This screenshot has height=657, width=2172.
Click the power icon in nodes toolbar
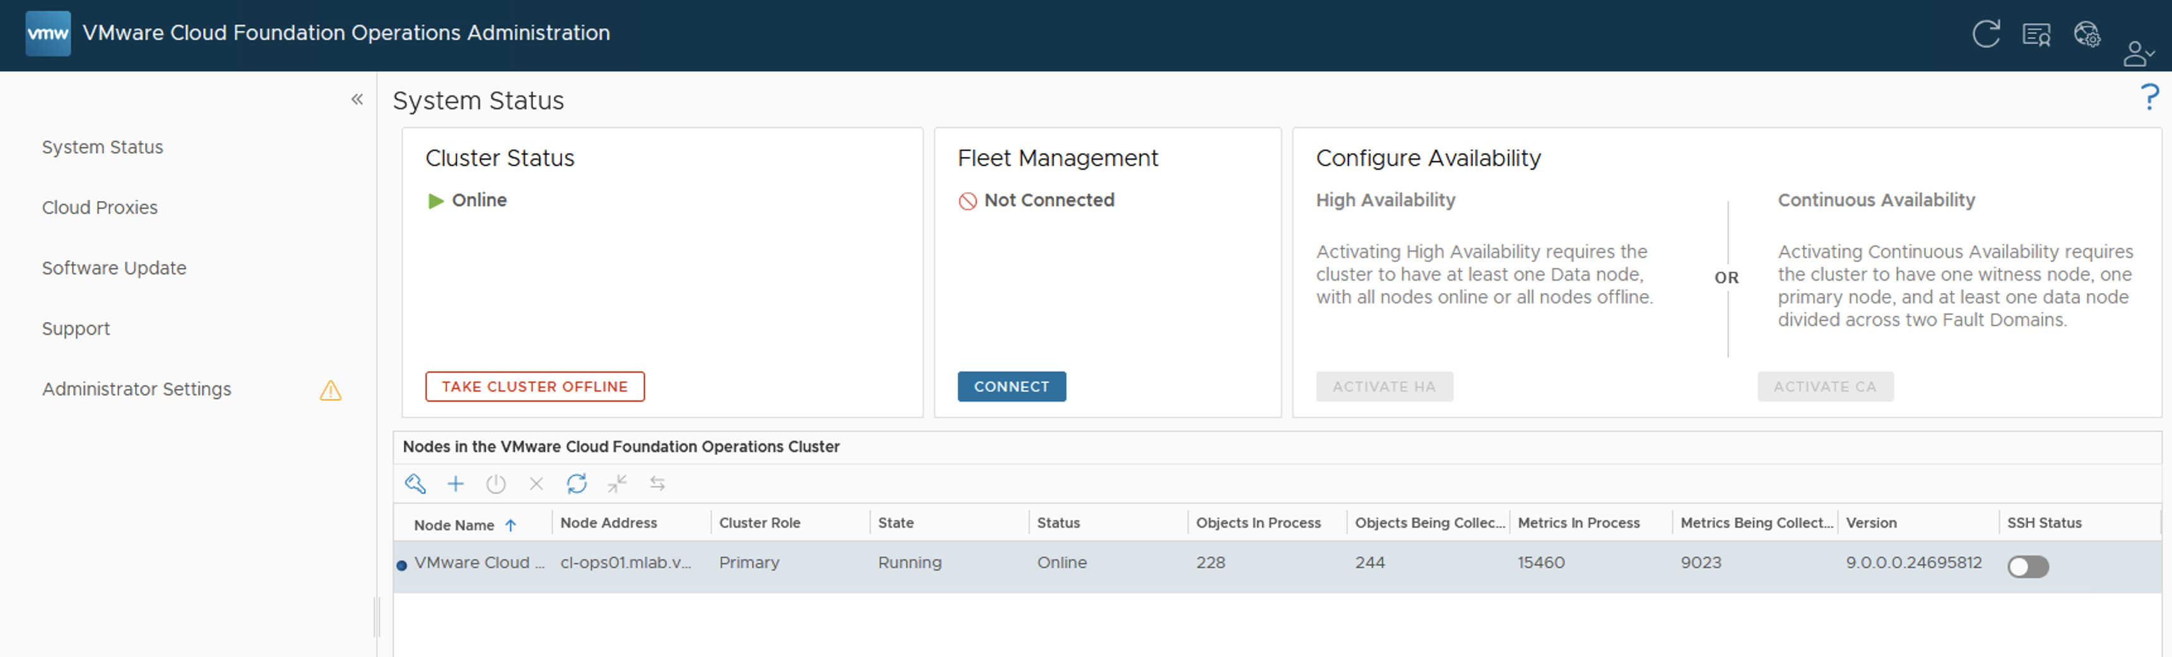click(x=496, y=484)
